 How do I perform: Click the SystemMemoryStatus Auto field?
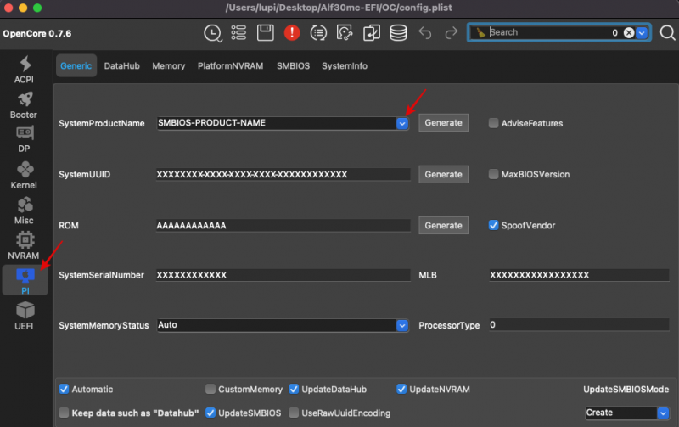[x=277, y=325]
